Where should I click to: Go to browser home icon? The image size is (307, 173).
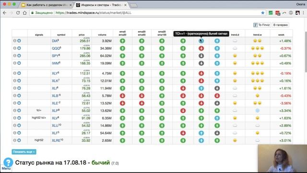(24, 13)
